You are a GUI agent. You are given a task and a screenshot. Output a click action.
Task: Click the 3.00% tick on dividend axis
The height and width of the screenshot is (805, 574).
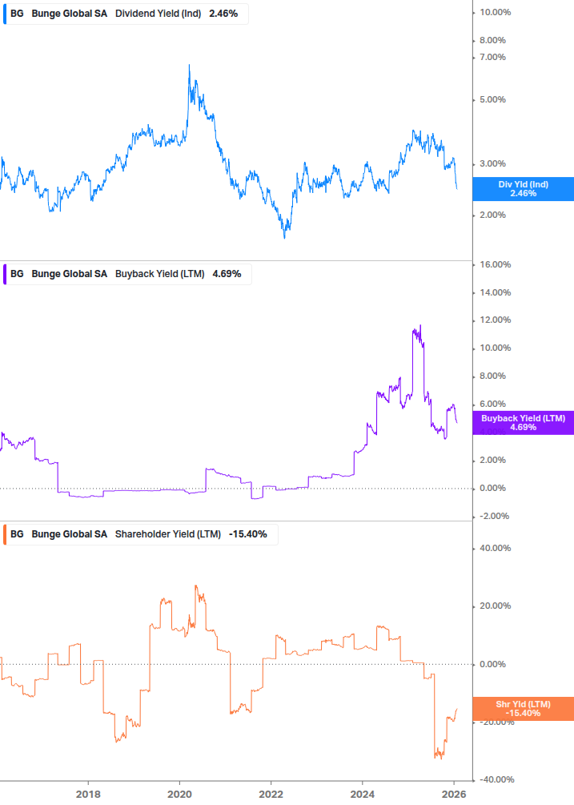pos(492,163)
